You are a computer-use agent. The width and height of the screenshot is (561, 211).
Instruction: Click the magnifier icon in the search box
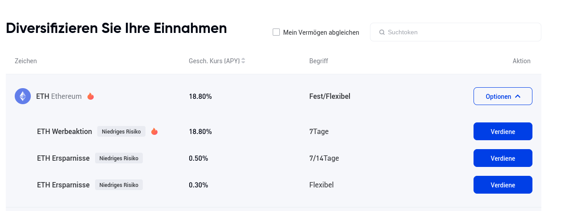pyautogui.click(x=382, y=32)
